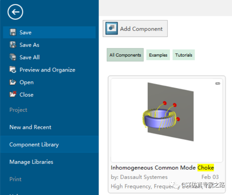Toggle the Examples filter tag

158,55
